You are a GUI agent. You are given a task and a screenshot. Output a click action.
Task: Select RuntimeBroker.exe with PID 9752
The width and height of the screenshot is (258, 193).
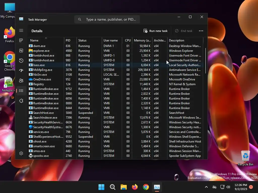[x=116, y=89]
